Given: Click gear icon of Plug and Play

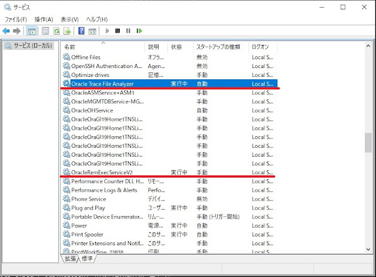Looking at the screenshot, I should 66,208.
